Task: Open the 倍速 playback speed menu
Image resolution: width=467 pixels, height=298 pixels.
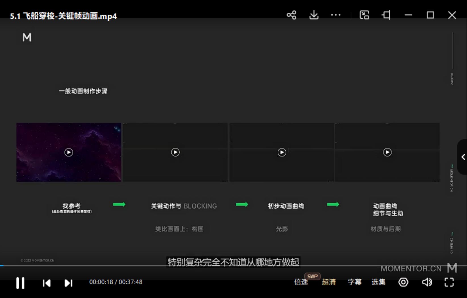Action: point(301,282)
